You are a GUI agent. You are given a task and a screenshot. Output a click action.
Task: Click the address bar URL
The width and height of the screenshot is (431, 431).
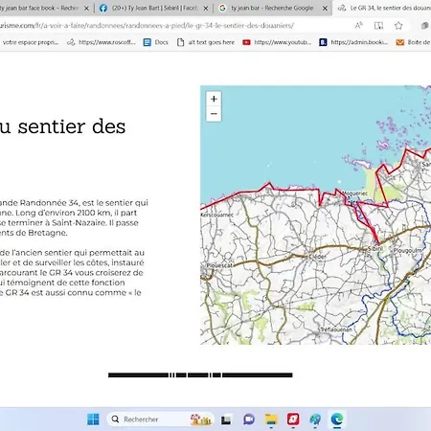pos(147,26)
